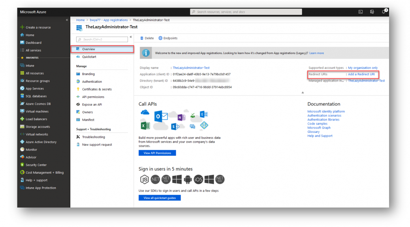Viewport: 410px width, 227px height.
Task: Click the My organization only link
Action: coord(363,67)
